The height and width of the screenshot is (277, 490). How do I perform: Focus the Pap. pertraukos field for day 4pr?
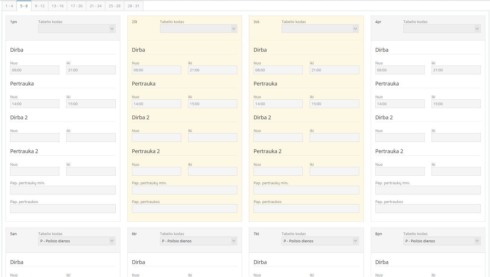428,209
